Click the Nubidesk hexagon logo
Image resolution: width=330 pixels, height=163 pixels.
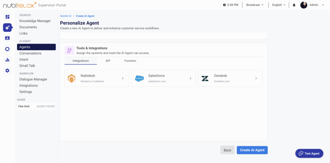tap(72, 78)
